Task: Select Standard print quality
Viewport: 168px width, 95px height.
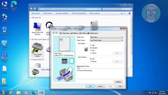Action: point(91,48)
